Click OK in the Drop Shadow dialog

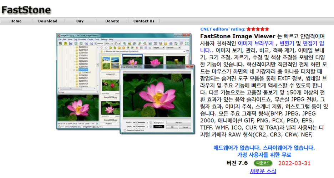pyautogui.click(x=172, y=127)
